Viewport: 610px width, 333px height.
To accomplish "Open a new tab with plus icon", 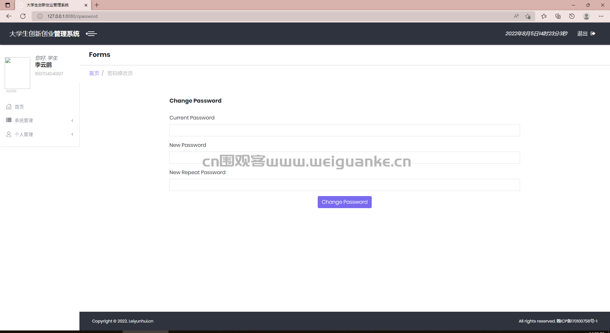I will pos(97,5).
